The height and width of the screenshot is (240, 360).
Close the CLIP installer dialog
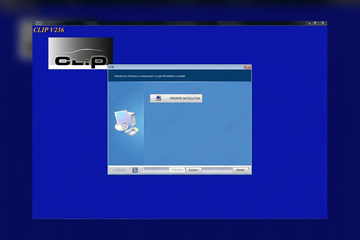pos(247,67)
